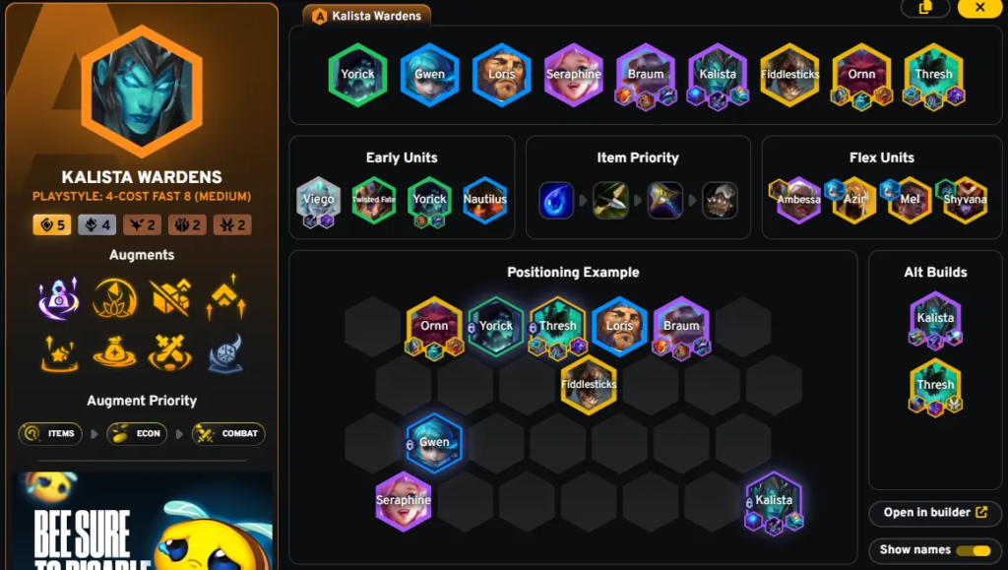Screen dimensions: 1008x570
Task: Switch to the Kalista Wardens tab
Action: click(367, 16)
